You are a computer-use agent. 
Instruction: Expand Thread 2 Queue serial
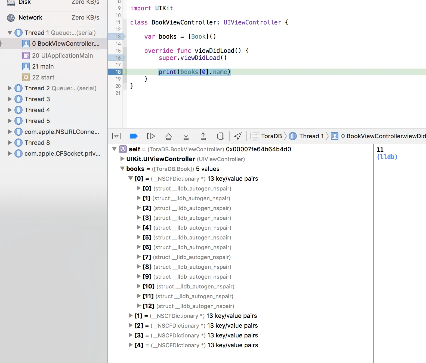(10, 88)
